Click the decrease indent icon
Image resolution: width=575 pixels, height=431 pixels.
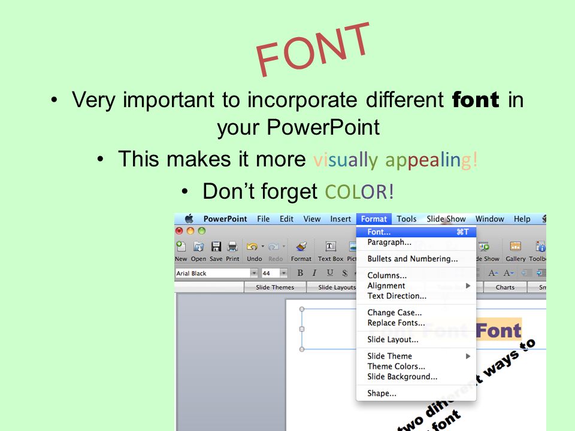[526, 273]
